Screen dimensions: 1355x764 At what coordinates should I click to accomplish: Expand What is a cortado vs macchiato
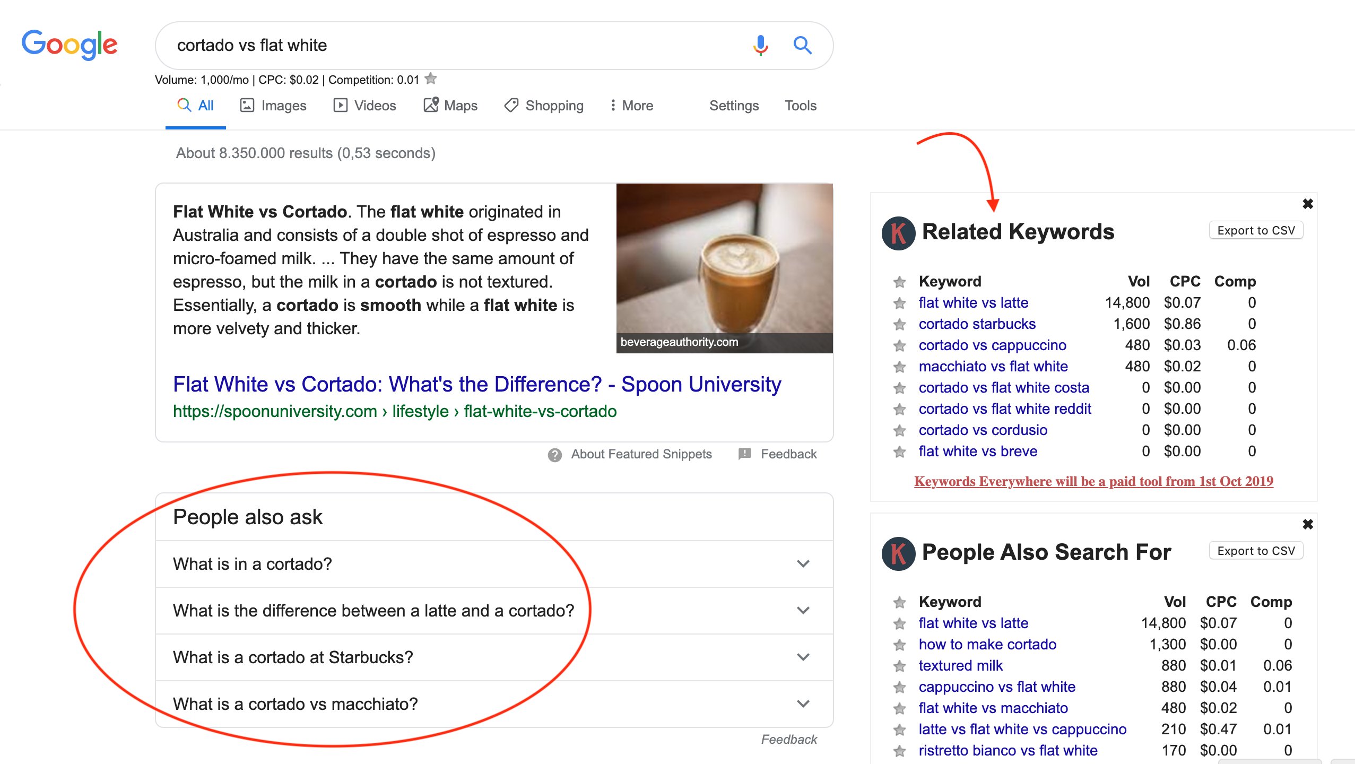[494, 704]
